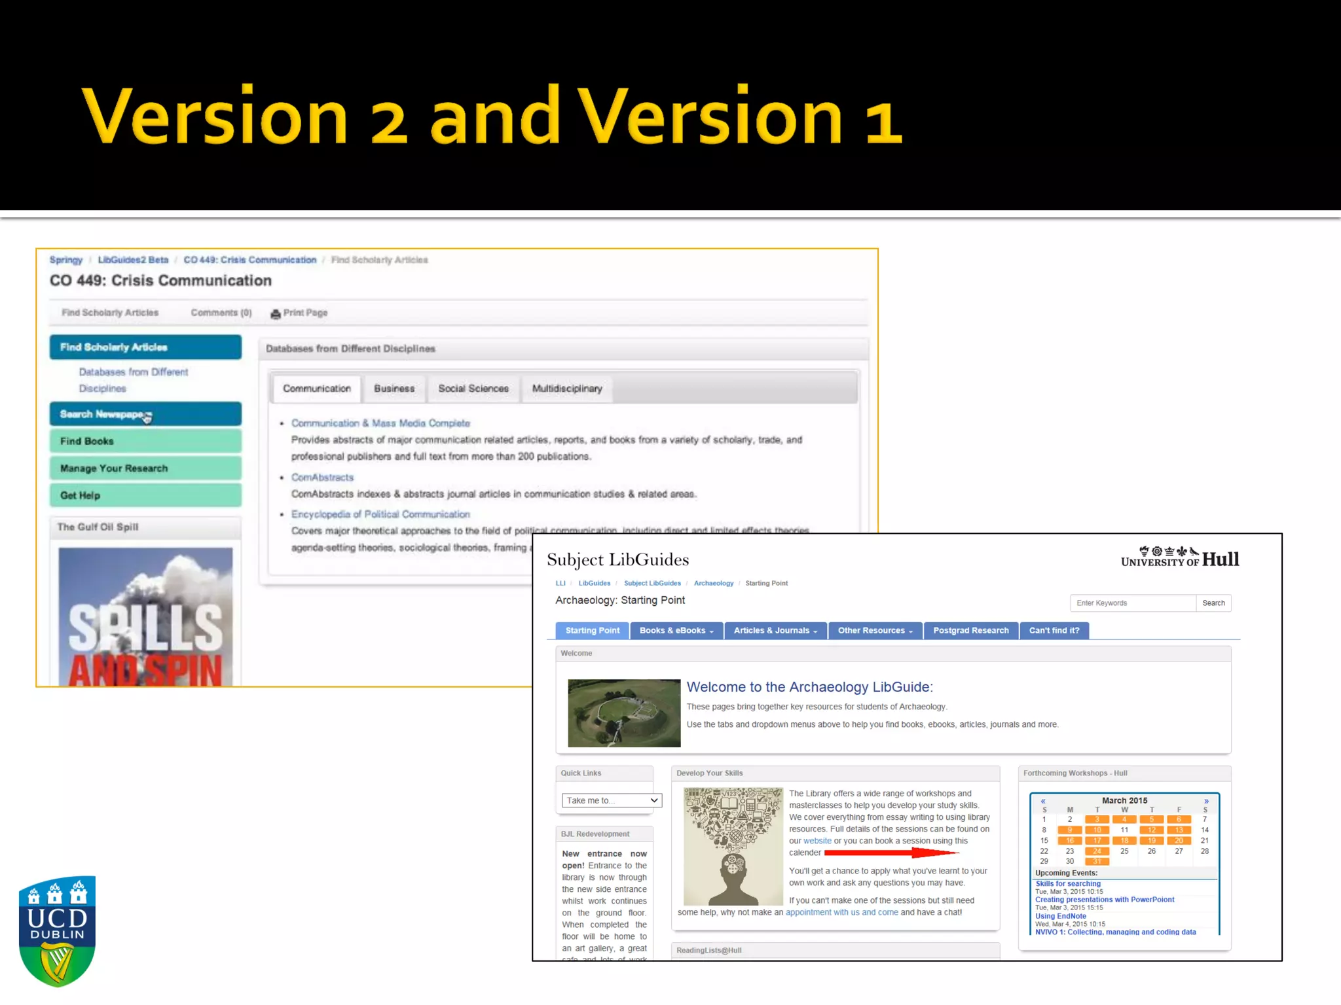
Task: Click the Search button beside keywords
Action: coord(1213,603)
